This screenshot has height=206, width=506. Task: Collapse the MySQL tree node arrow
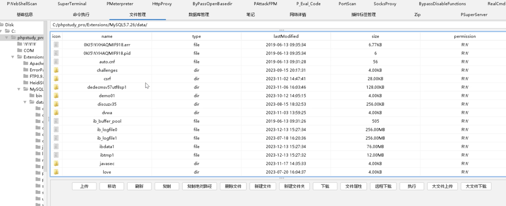coord(19,89)
